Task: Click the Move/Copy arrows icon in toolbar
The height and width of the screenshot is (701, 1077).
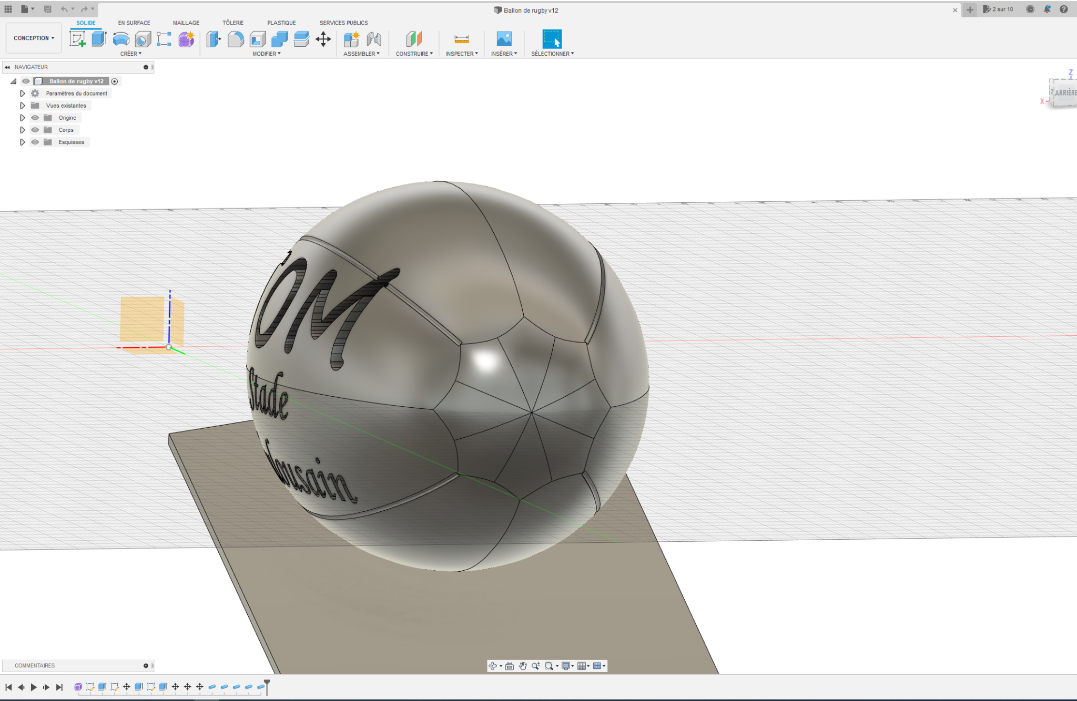Action: [323, 39]
